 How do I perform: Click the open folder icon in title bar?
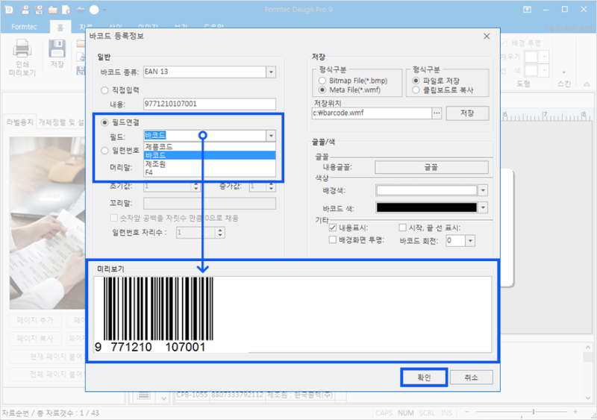[52, 10]
